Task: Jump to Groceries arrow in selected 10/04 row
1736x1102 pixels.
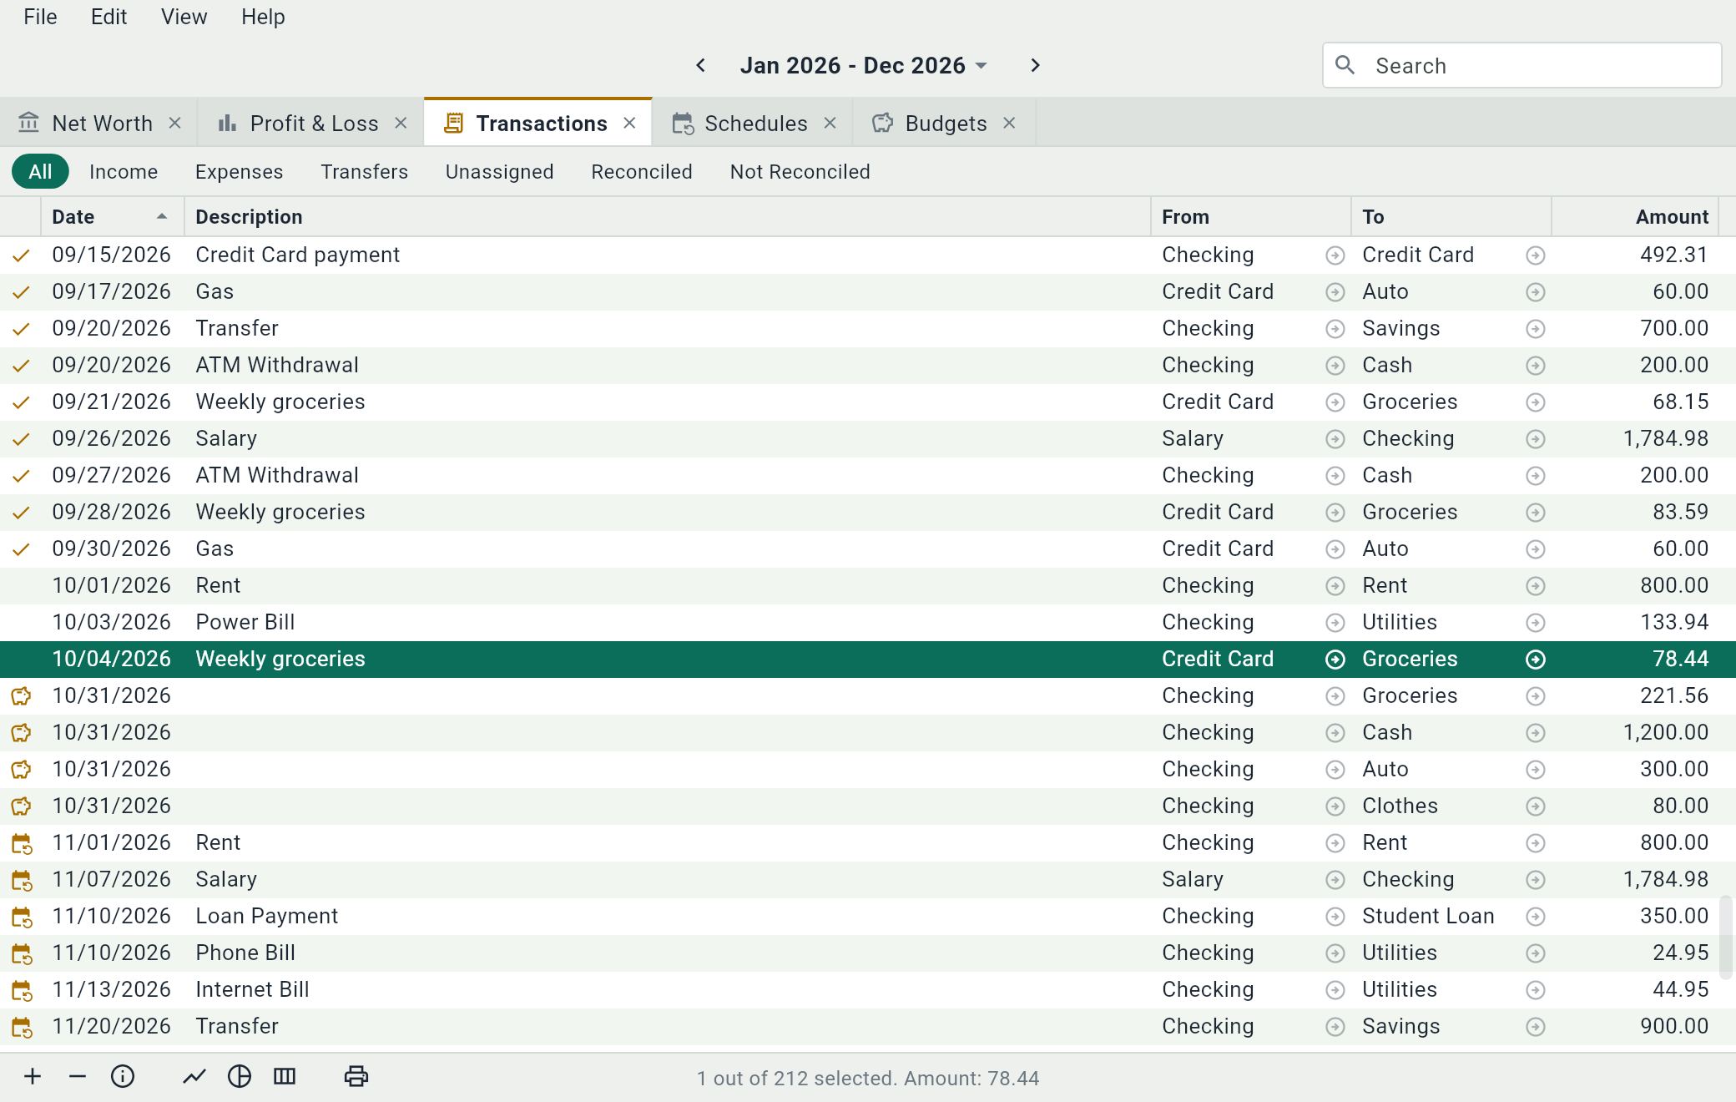Action: [1536, 660]
